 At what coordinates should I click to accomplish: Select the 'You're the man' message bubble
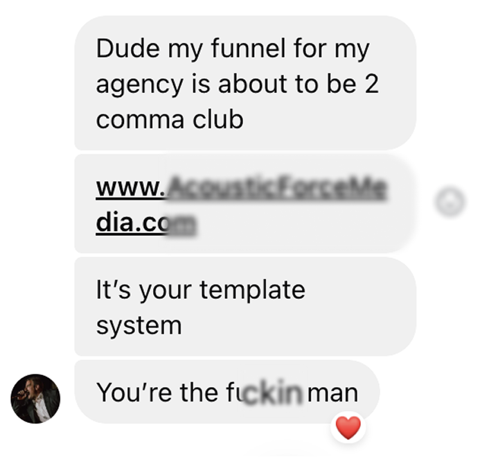pyautogui.click(x=227, y=392)
